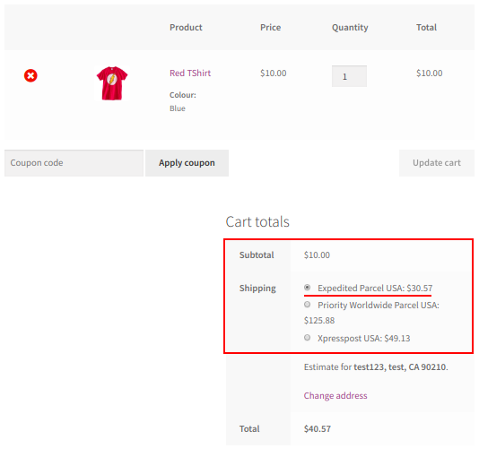Click the order total amount $40.57
This screenshot has height=457, width=479.
[x=318, y=429]
